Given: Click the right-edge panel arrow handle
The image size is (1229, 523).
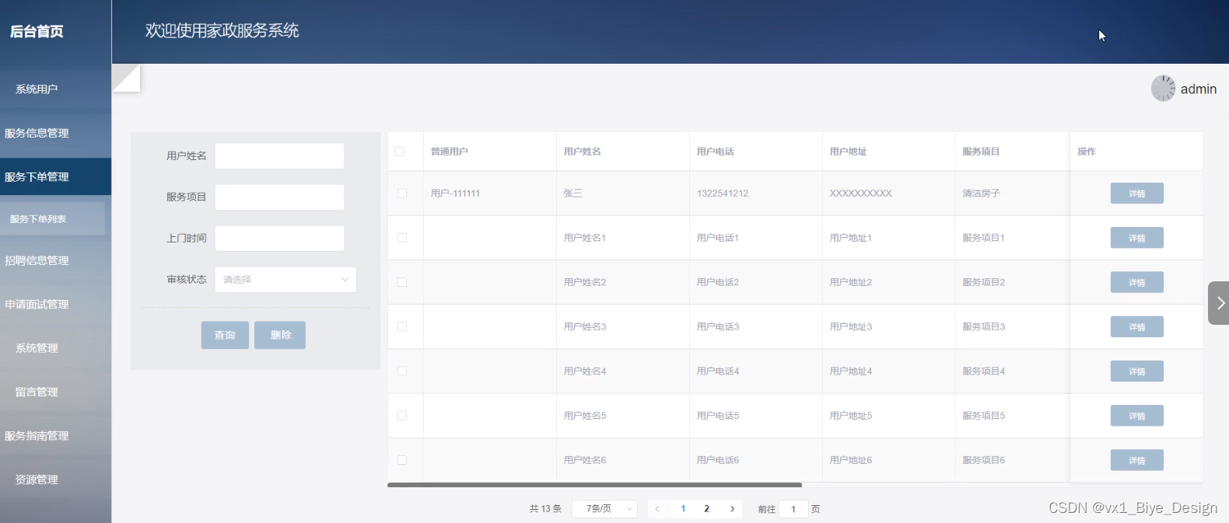Looking at the screenshot, I should pos(1219,303).
